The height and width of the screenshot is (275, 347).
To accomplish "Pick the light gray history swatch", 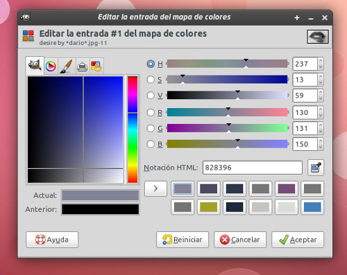I will (260, 207).
